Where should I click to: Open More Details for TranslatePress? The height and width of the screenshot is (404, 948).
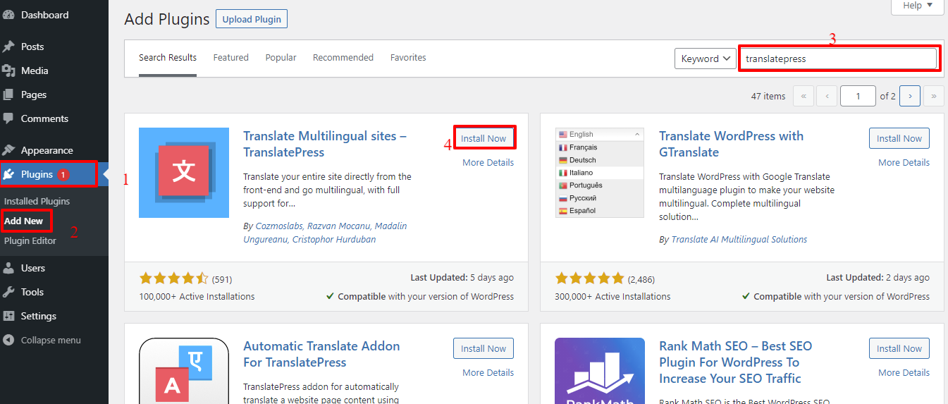[x=488, y=162]
